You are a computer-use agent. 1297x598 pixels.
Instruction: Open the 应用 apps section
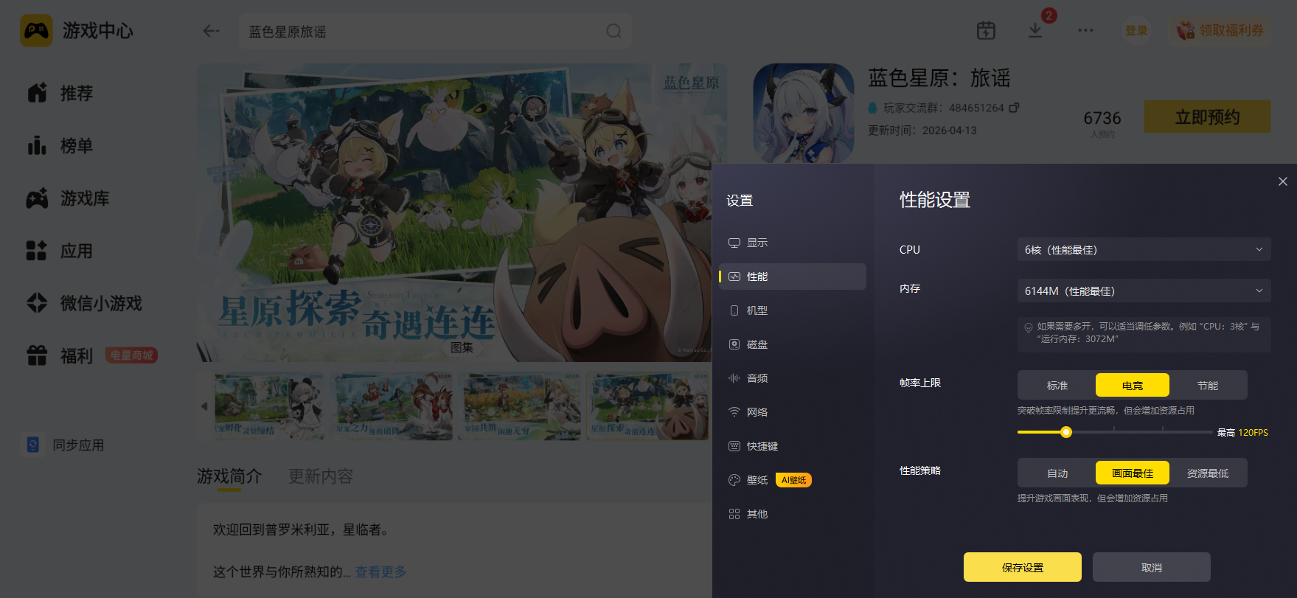point(60,251)
